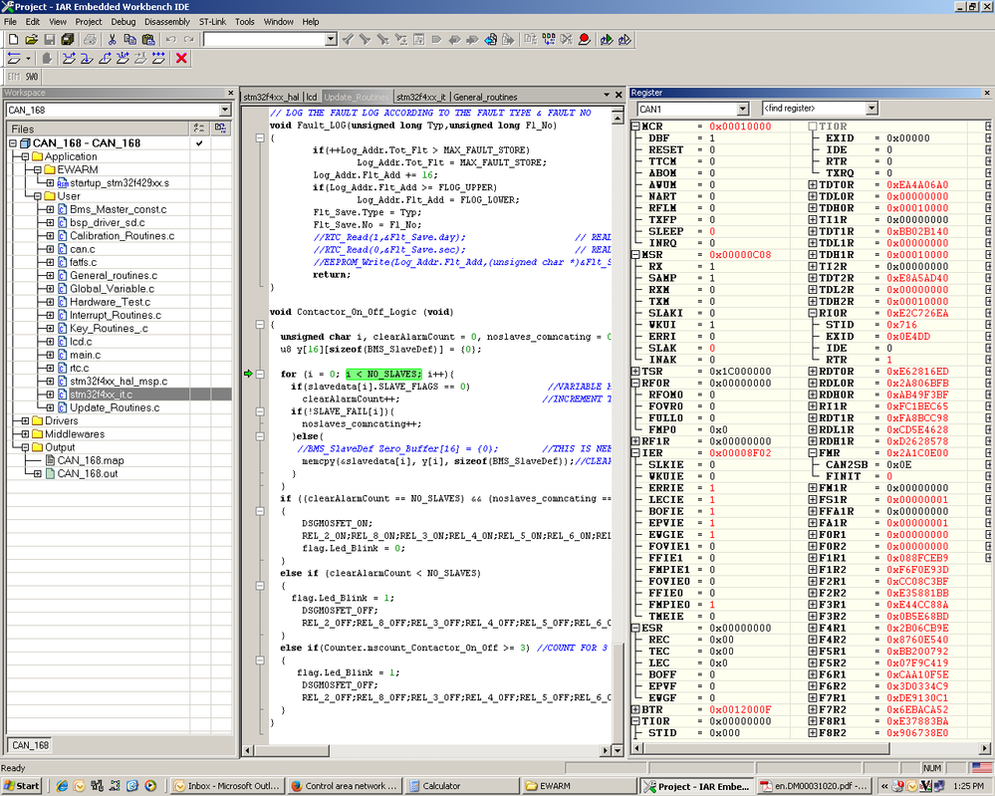This screenshot has height=796, width=995.
Task: Click the Step Into debug icon
Action: click(x=87, y=59)
